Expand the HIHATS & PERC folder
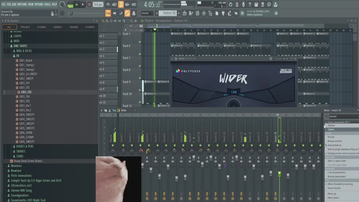 [x=25, y=146]
